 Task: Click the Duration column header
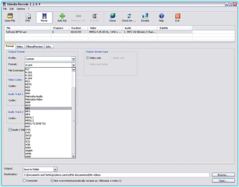click(x=79, y=28)
